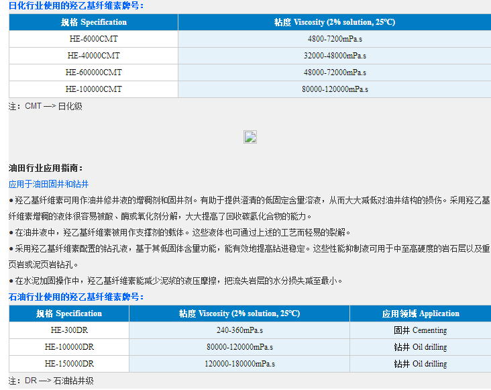Click the HE-600000CMT table cell

click(93, 72)
